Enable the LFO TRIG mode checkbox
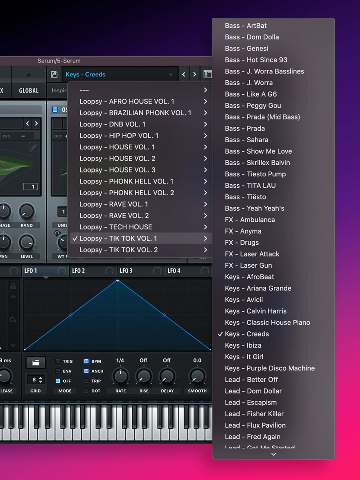The height and width of the screenshot is (480, 360). [58, 361]
